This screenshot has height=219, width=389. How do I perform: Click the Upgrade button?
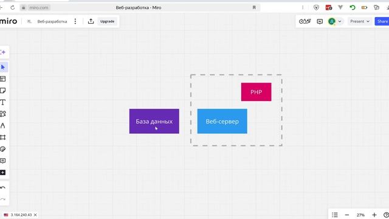[x=107, y=21]
